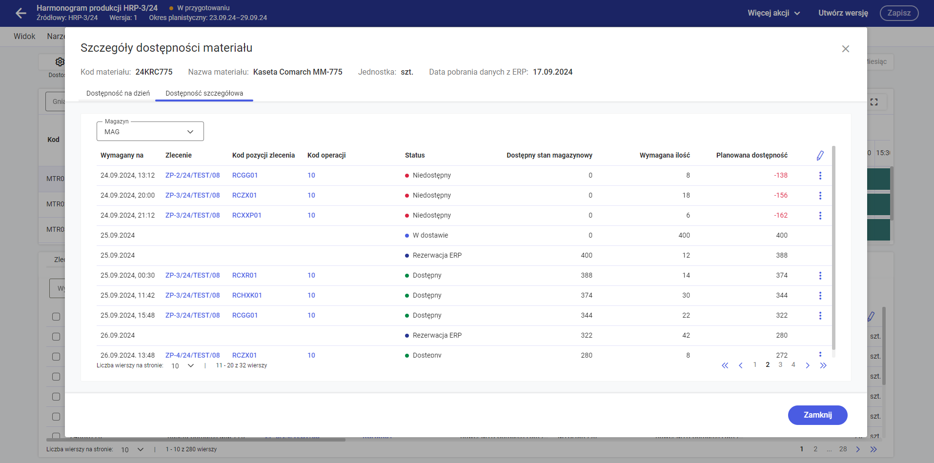934x463 pixels.
Task: Go to first page of modal table
Action: pyautogui.click(x=725, y=365)
